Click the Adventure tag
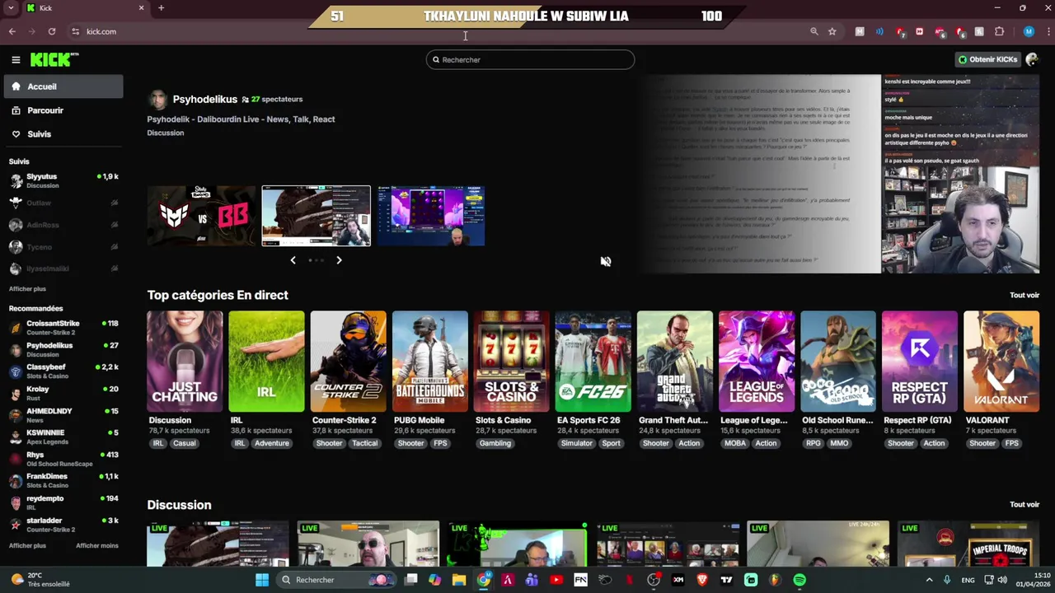This screenshot has height=593, width=1055. pyautogui.click(x=272, y=443)
